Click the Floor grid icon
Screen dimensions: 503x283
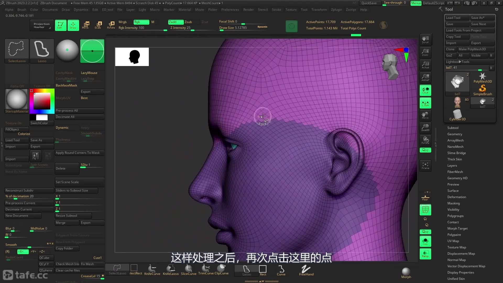[425, 198]
